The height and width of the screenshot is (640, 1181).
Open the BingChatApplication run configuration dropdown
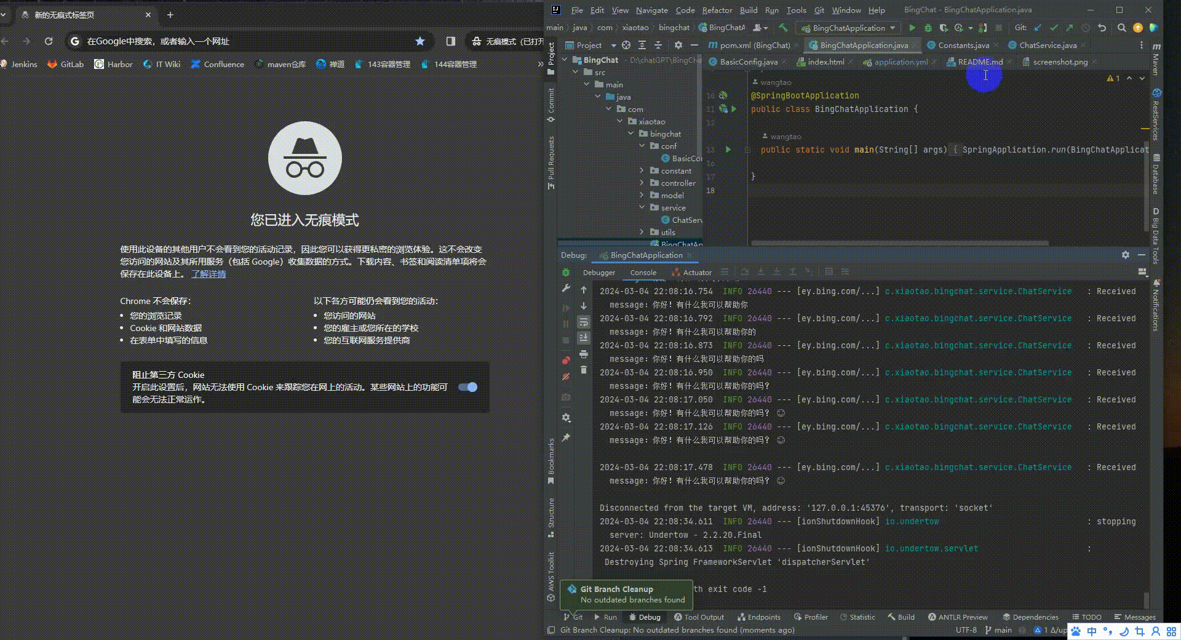[x=849, y=28]
